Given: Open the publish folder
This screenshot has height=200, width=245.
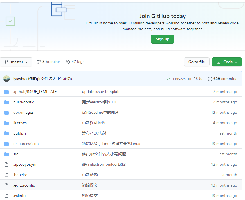Looking at the screenshot, I should point(19,133).
